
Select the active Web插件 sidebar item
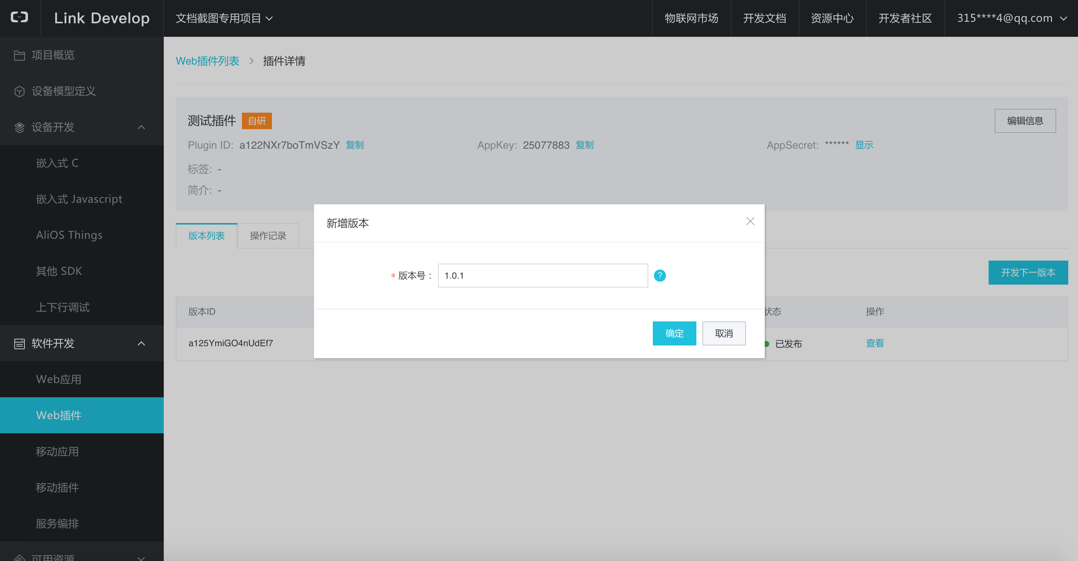(82, 415)
